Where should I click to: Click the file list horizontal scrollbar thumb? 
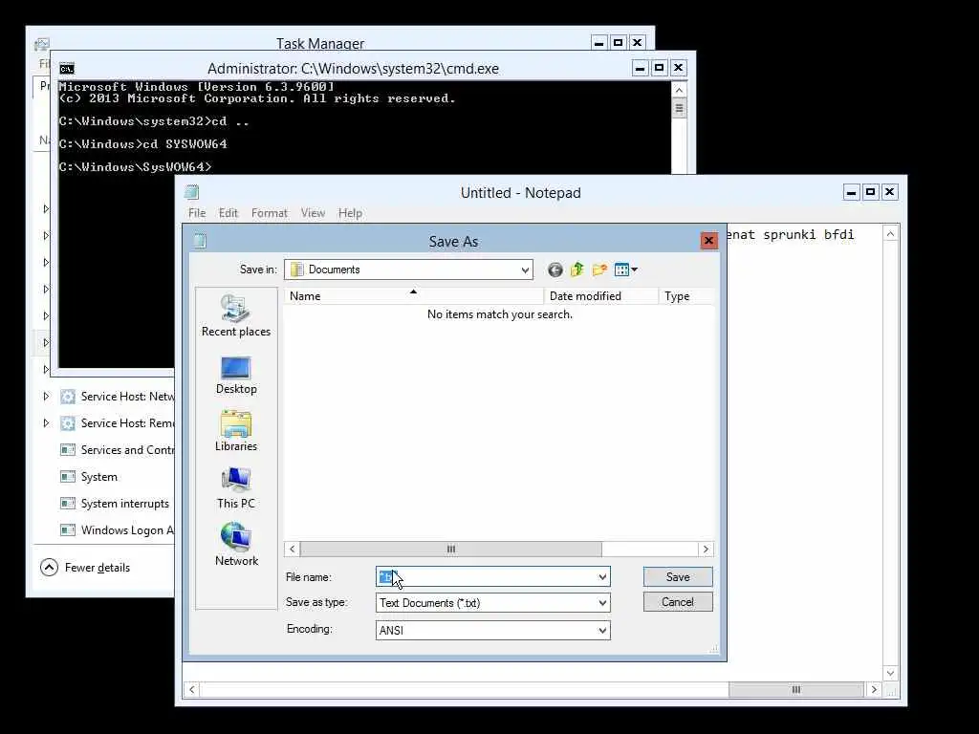(451, 550)
